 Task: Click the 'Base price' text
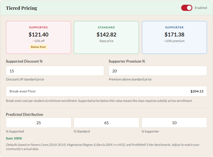(106, 41)
